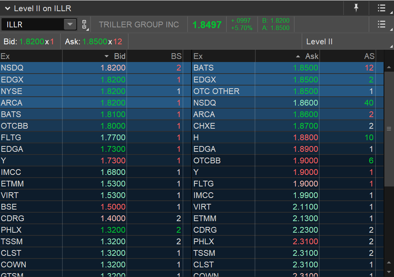Click the TRILLER GROUP INC company name
Image resolution: width=394 pixels, height=277 pixels.
tap(139, 24)
